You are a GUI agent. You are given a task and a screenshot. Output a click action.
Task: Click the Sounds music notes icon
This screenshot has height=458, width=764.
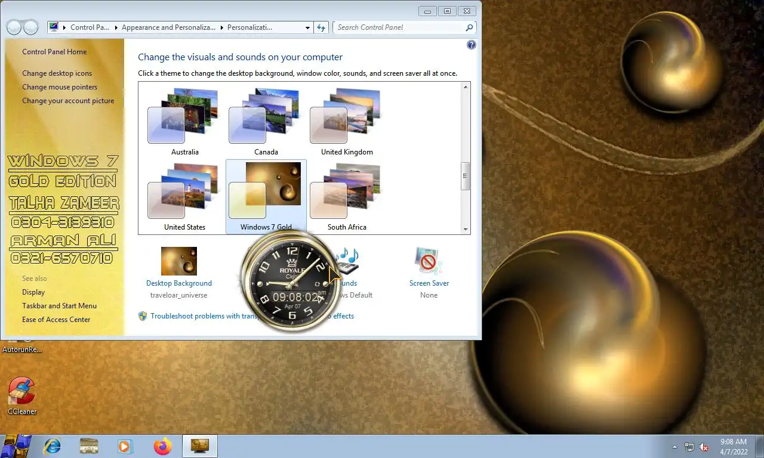[347, 261]
